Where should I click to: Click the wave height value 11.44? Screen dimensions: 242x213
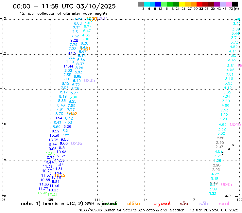69,67
